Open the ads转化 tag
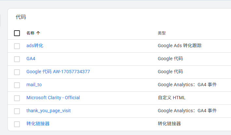 coord(35,46)
